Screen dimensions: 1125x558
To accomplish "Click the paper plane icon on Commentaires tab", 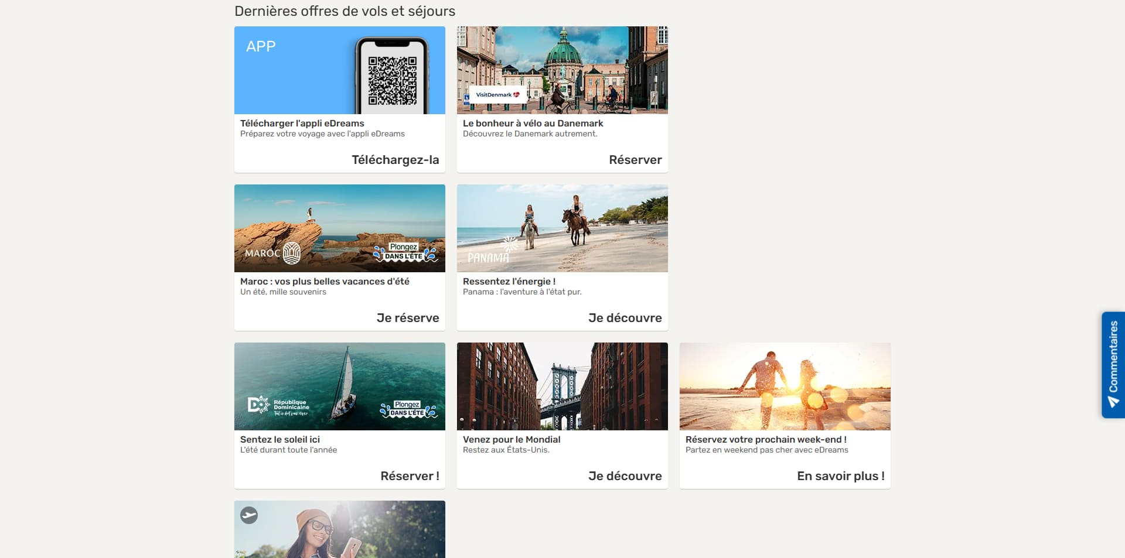I will [1113, 402].
